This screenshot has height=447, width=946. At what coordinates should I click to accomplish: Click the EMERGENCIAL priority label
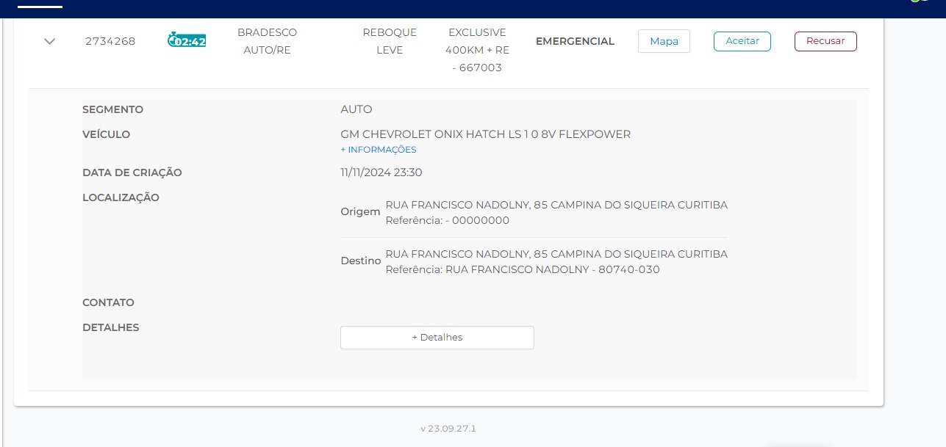pos(575,41)
